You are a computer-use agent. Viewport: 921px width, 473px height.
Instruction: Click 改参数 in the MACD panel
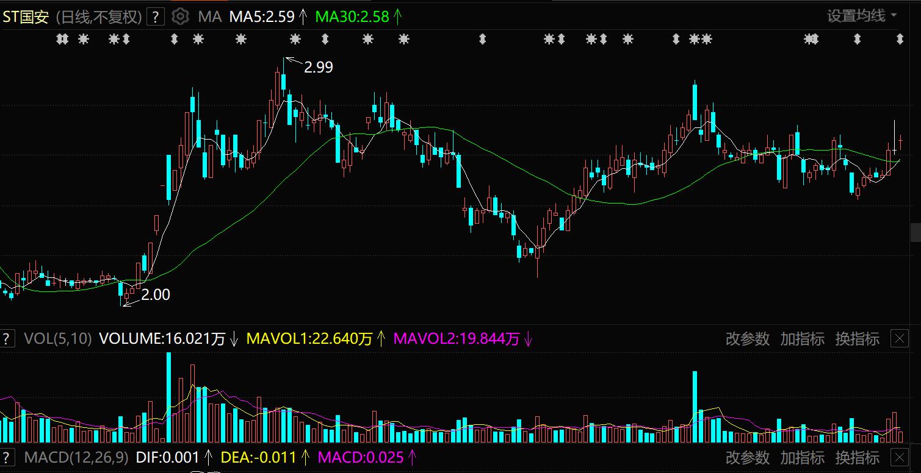tap(747, 457)
